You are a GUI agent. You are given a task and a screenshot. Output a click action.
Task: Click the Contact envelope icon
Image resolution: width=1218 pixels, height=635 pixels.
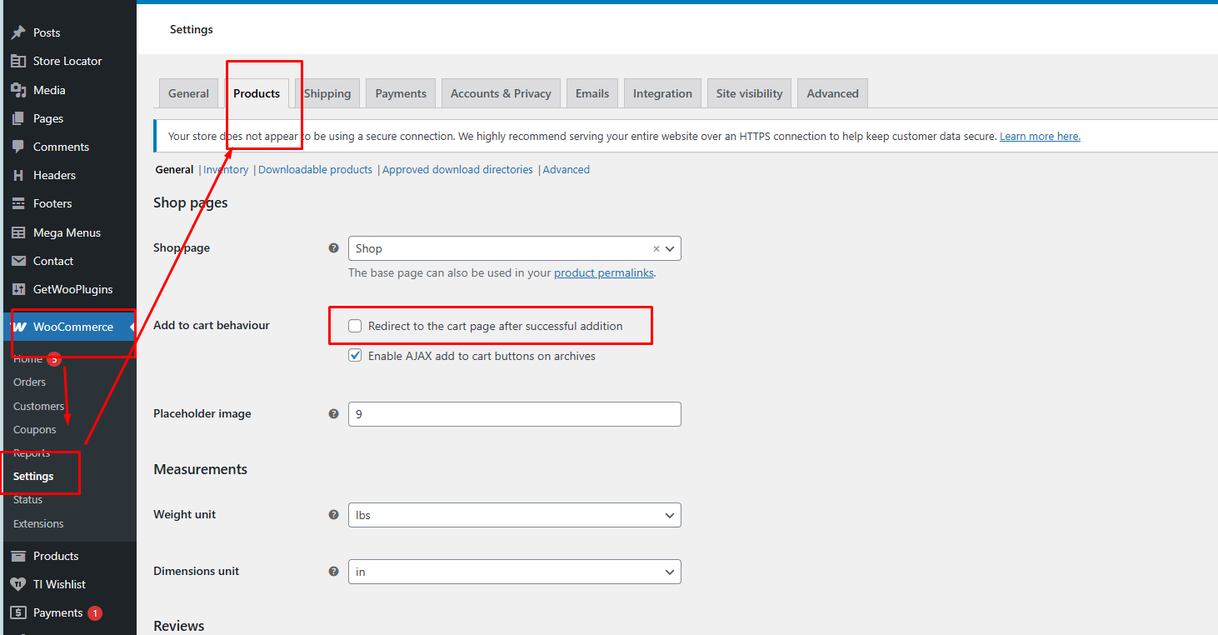[x=17, y=261]
